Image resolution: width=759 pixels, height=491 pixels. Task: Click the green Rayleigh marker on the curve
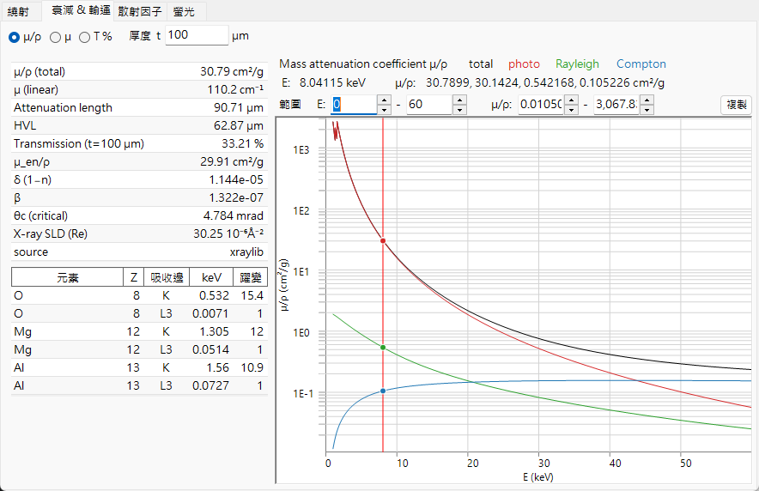pyautogui.click(x=383, y=348)
